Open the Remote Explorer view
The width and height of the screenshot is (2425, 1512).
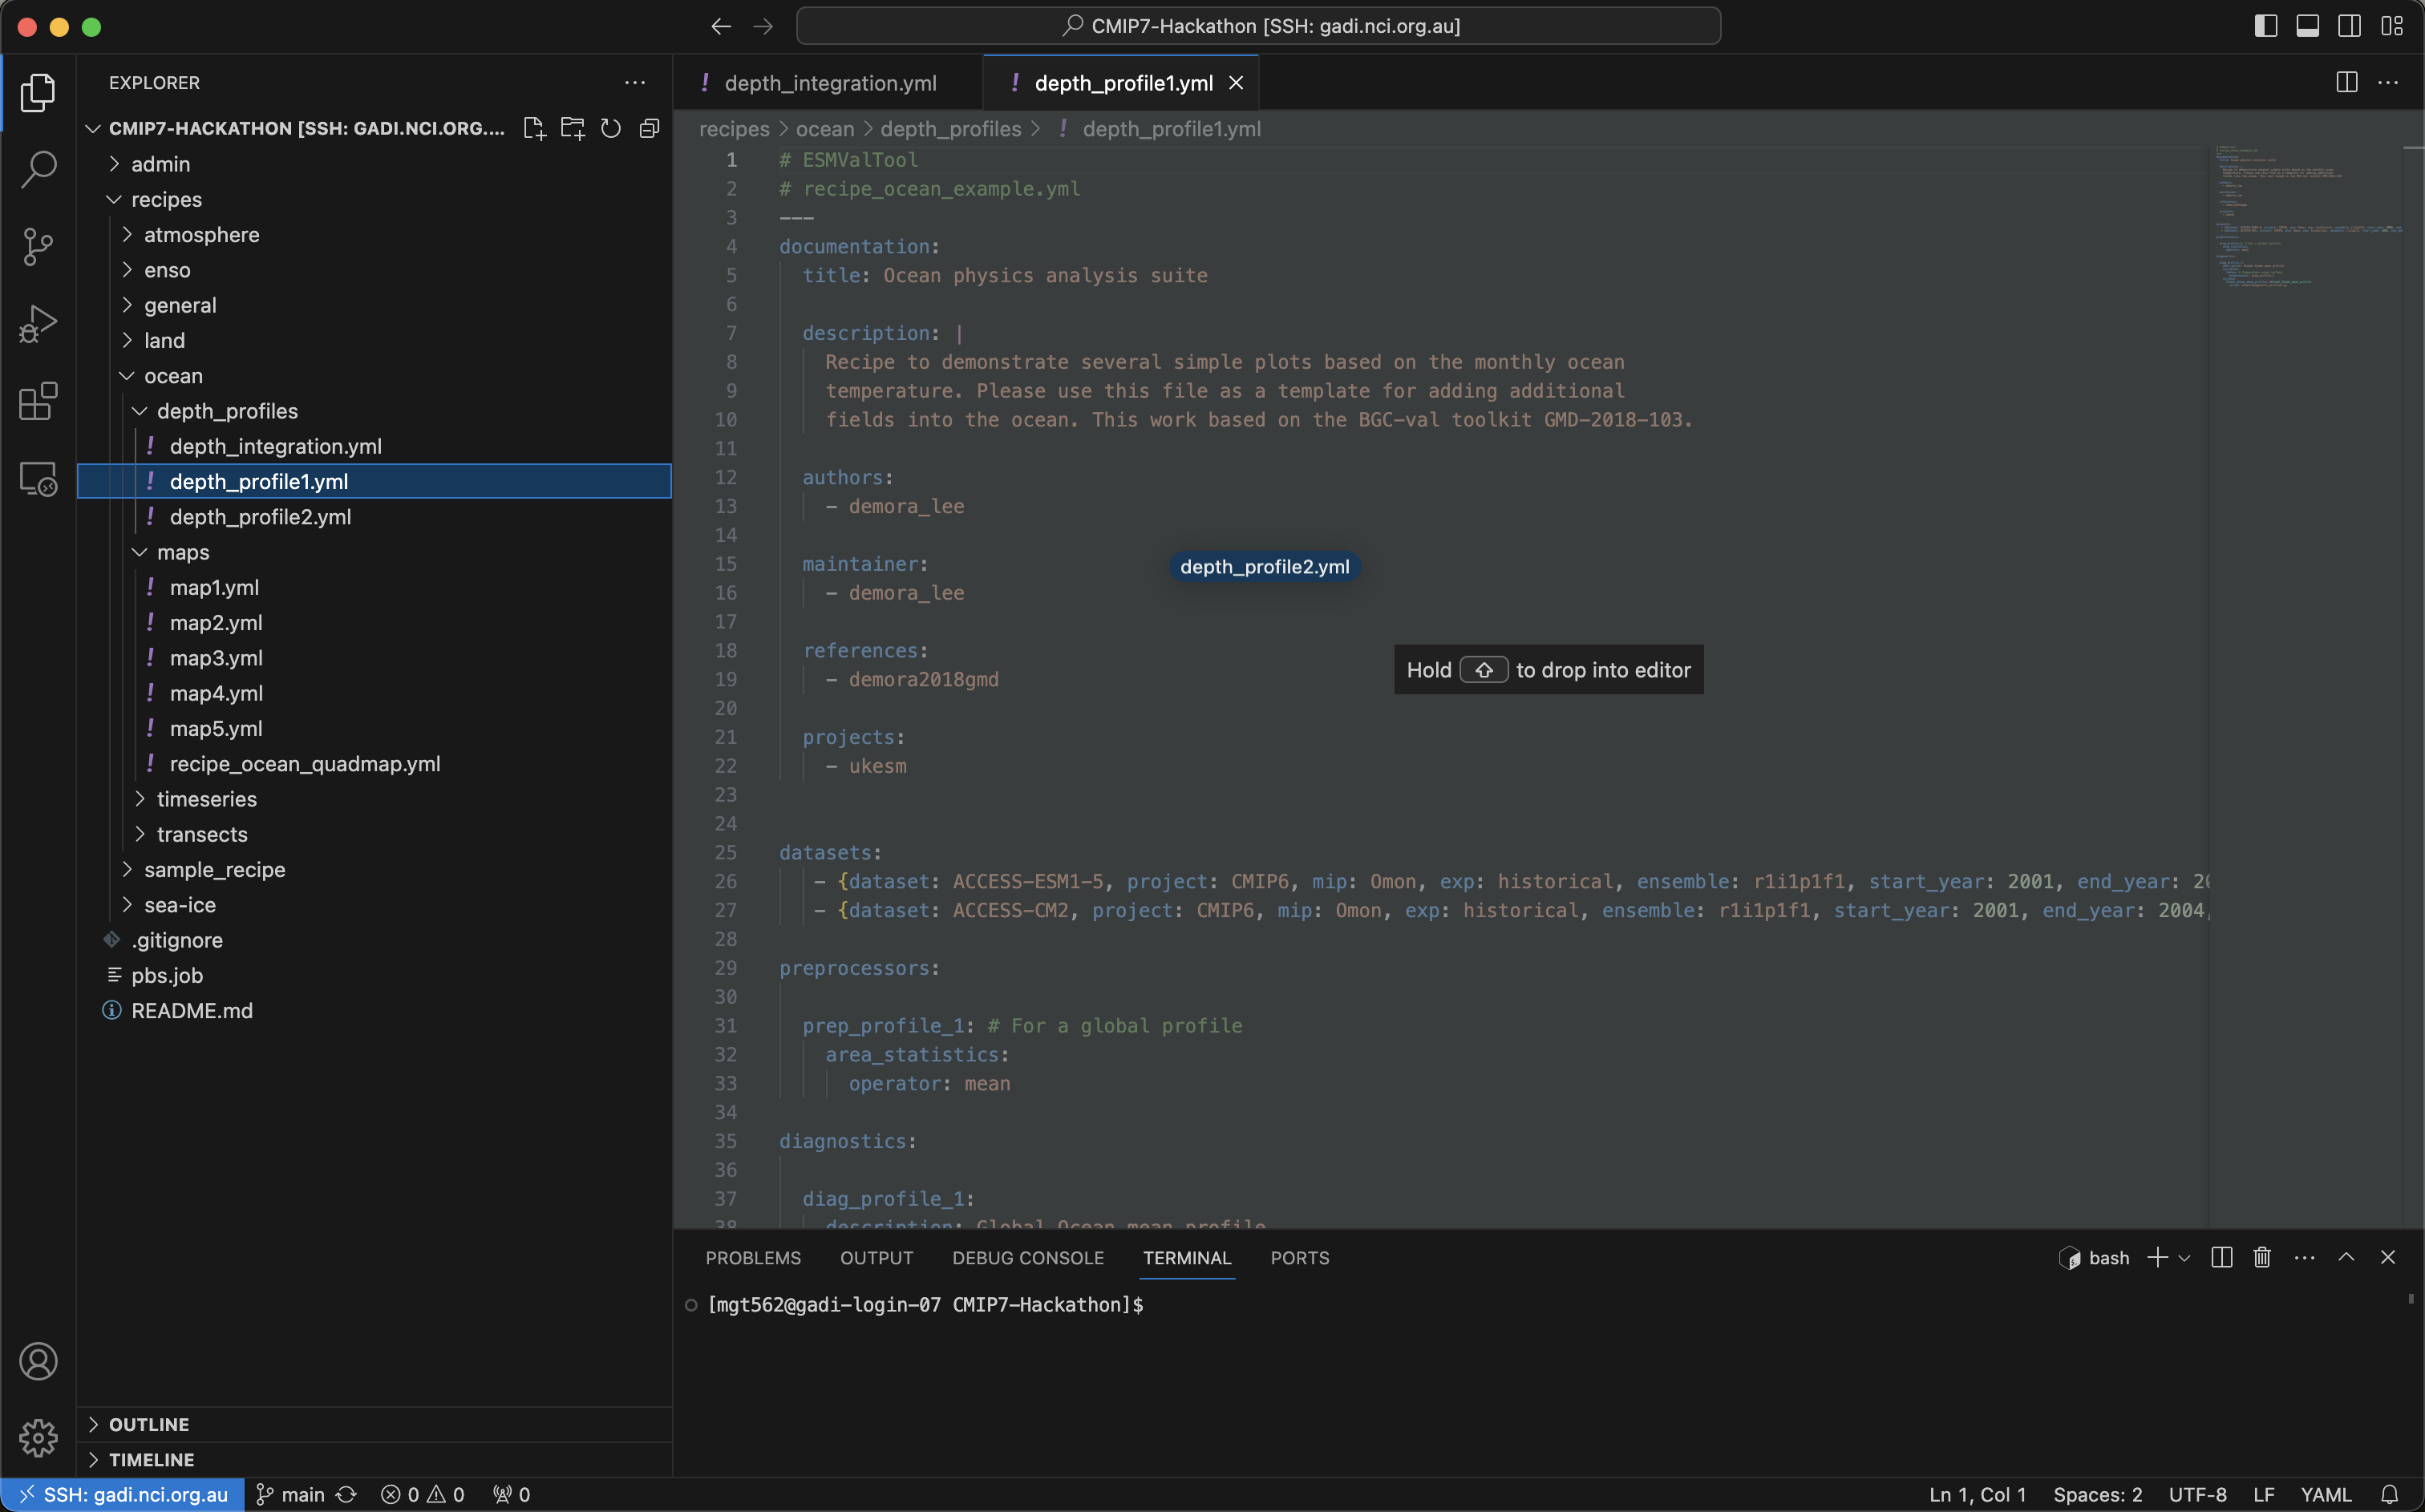[38, 479]
